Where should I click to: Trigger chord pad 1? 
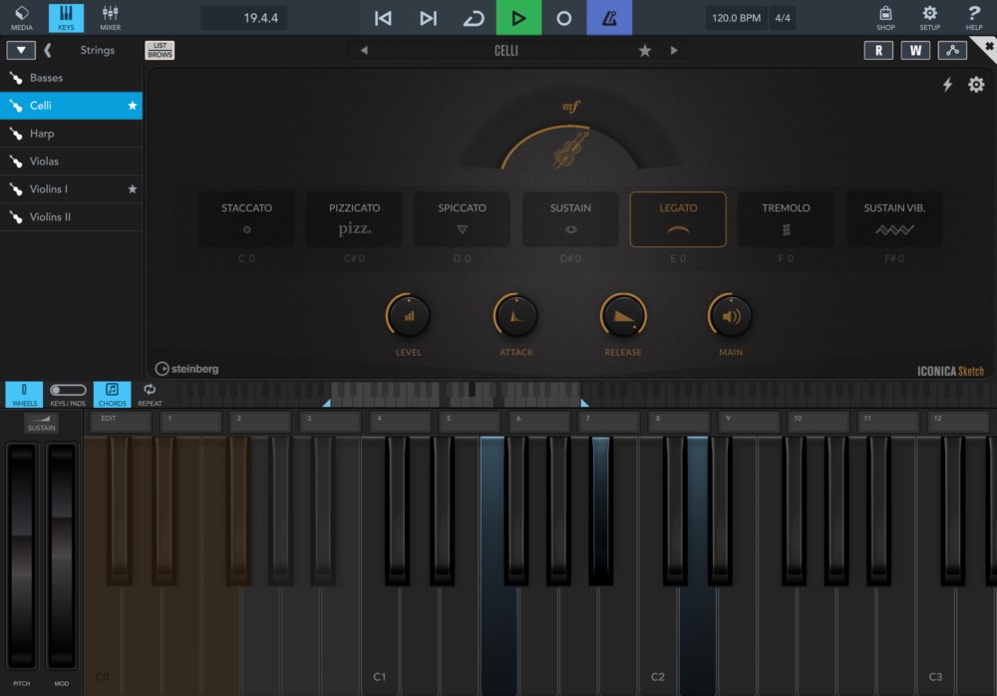190,422
